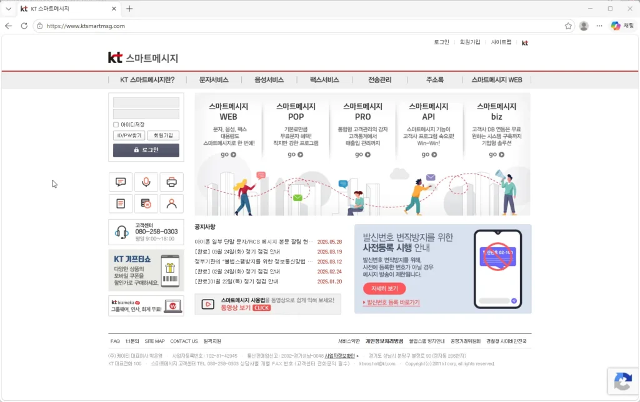This screenshot has width=640, height=402.
Task: Open notice 01월 22일(목) 정기 점검 안내
Action: (236, 282)
